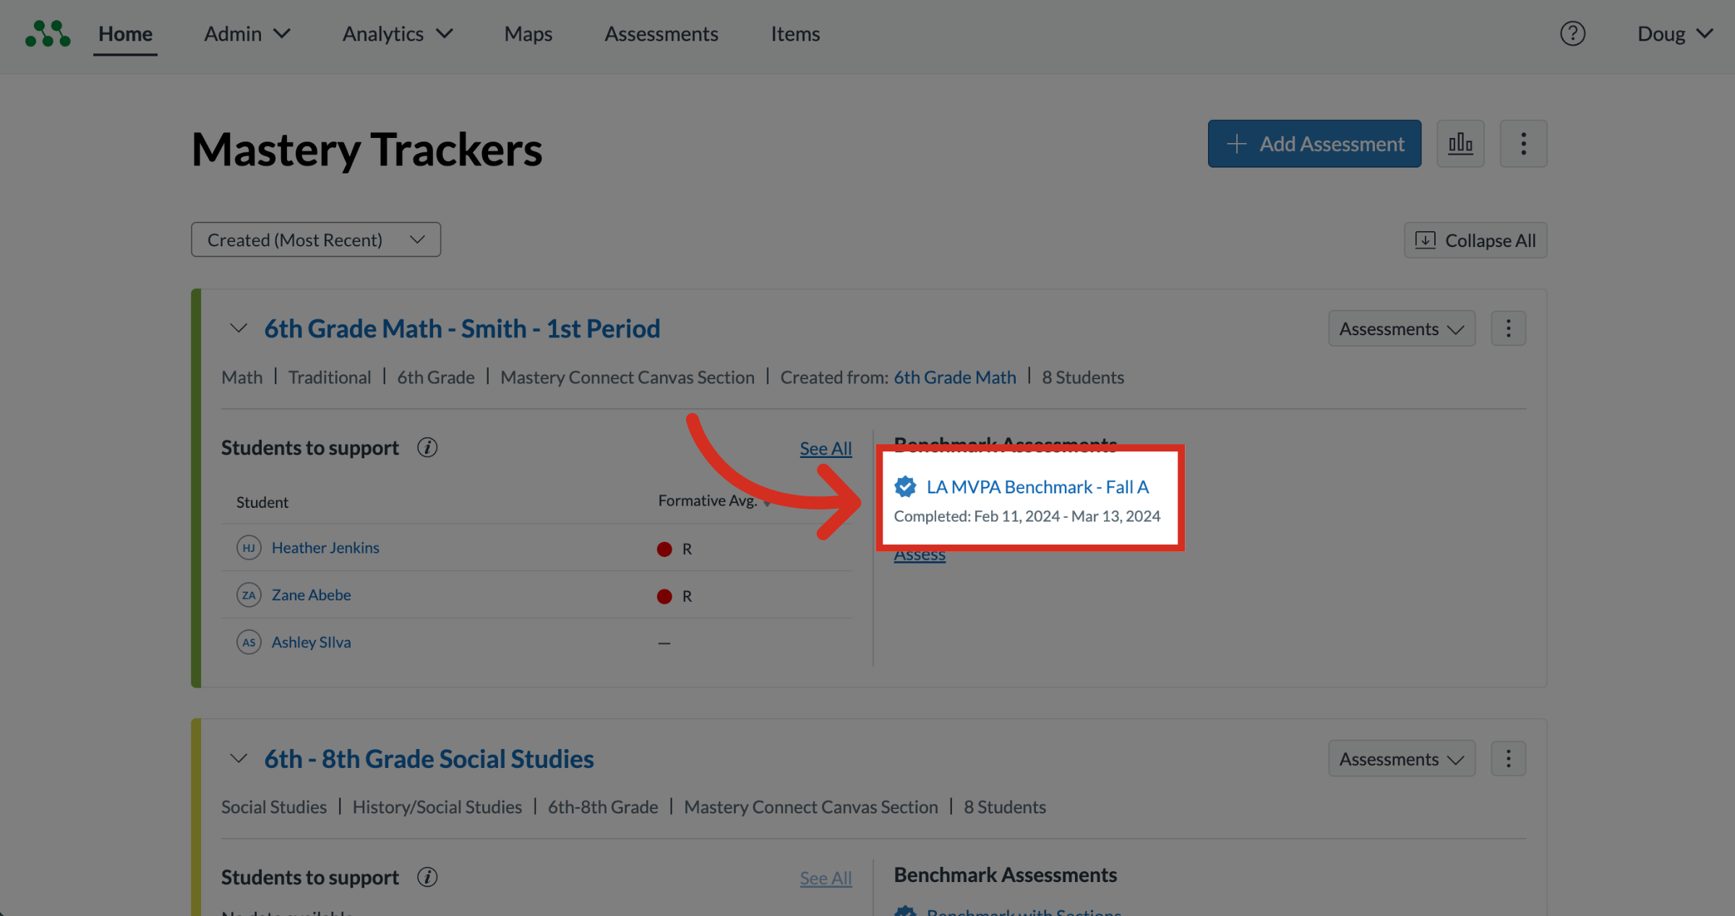Click Heather Jenkins HJ avatar icon
The height and width of the screenshot is (916, 1735).
(x=249, y=548)
